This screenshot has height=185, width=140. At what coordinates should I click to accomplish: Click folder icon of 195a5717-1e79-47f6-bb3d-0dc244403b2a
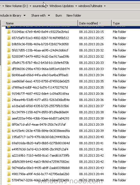(x=9, y=137)
